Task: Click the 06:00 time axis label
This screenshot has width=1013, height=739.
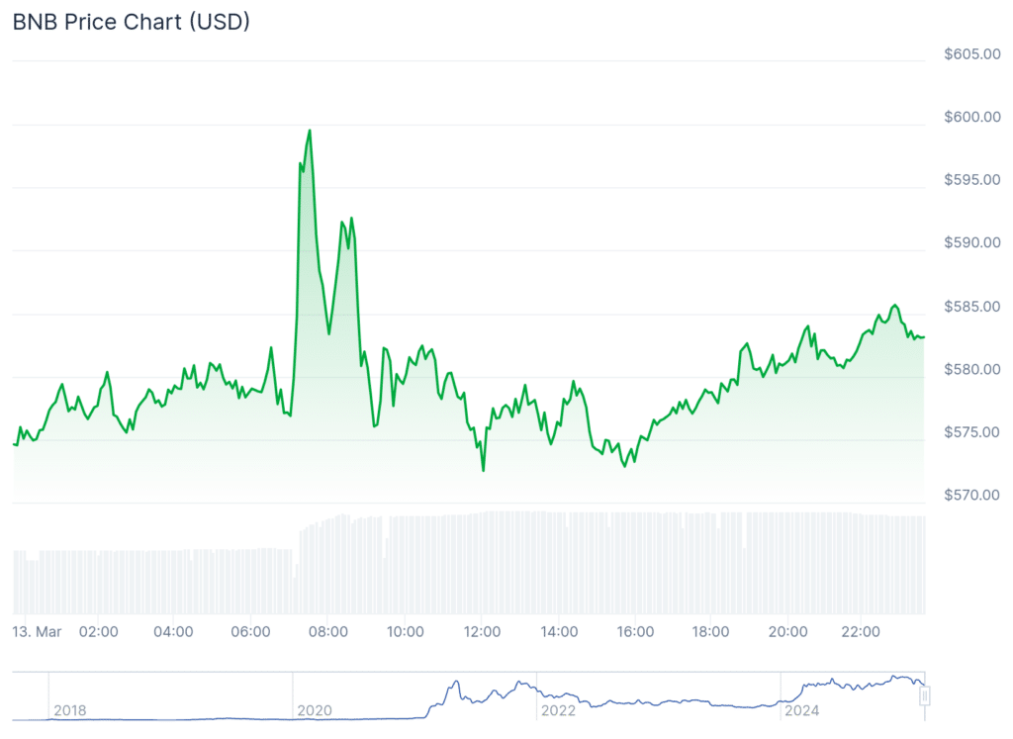Action: 251,631
